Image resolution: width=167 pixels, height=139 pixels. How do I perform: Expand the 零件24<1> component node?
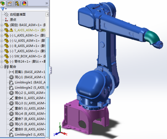click(2, 61)
